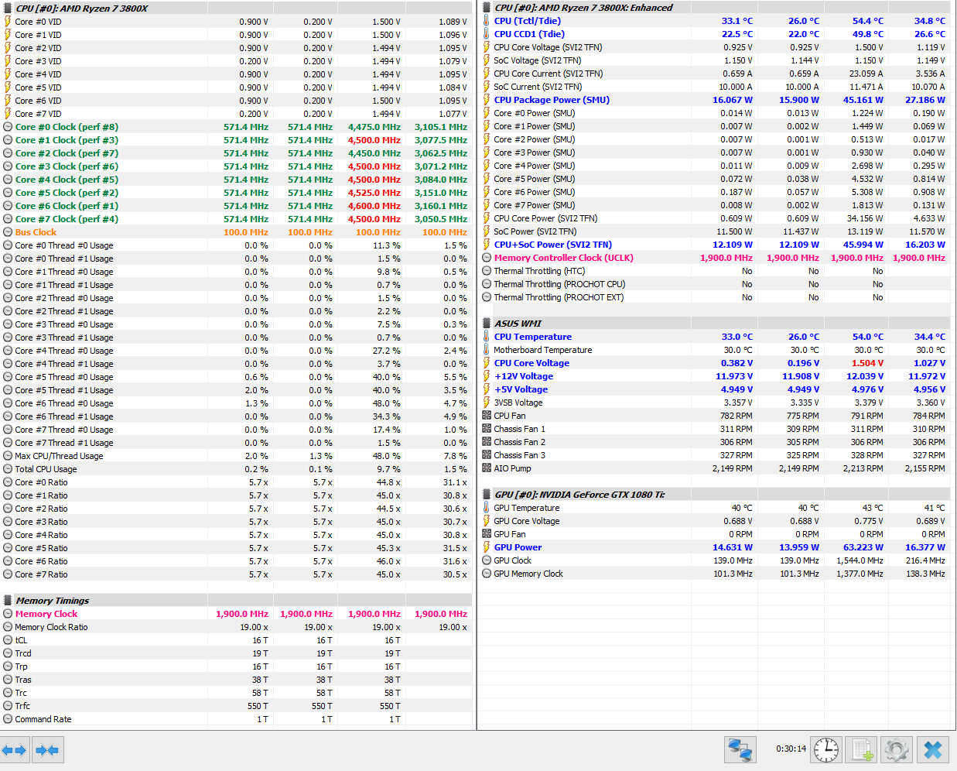The image size is (957, 771).
Task: Click the 63.223 W maximum GPU Power value
Action: tap(863, 547)
